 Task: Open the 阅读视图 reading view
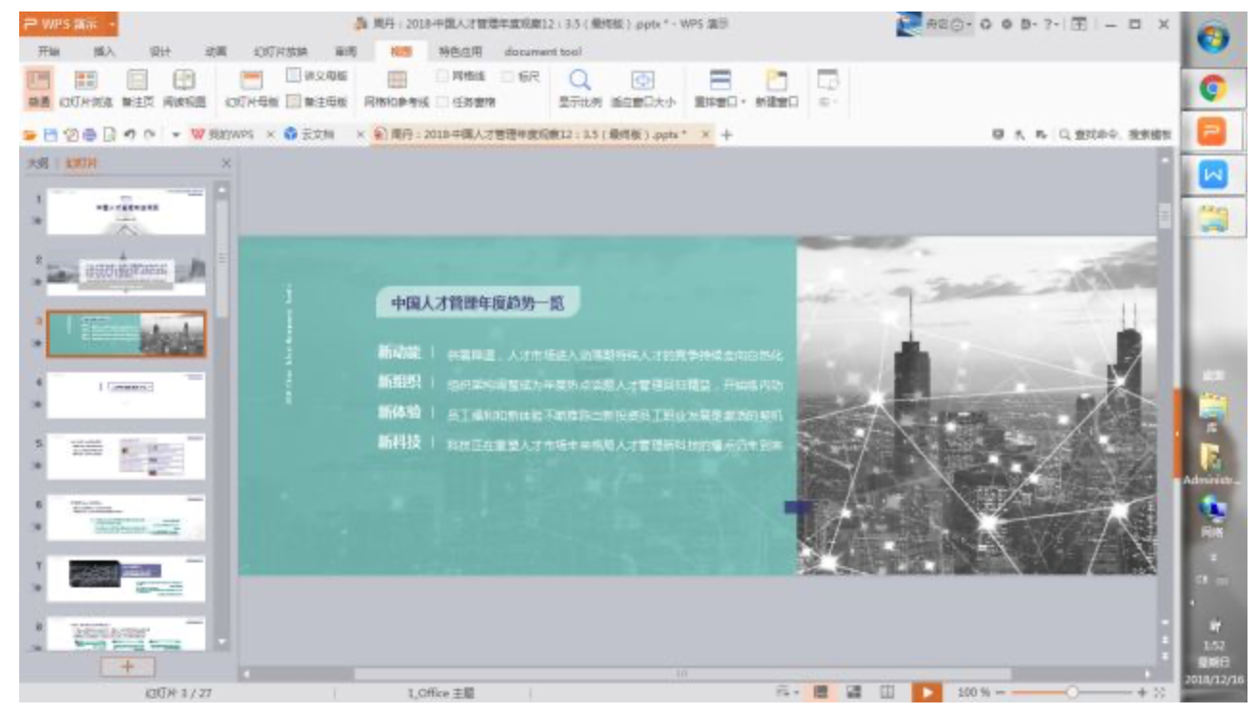(183, 87)
